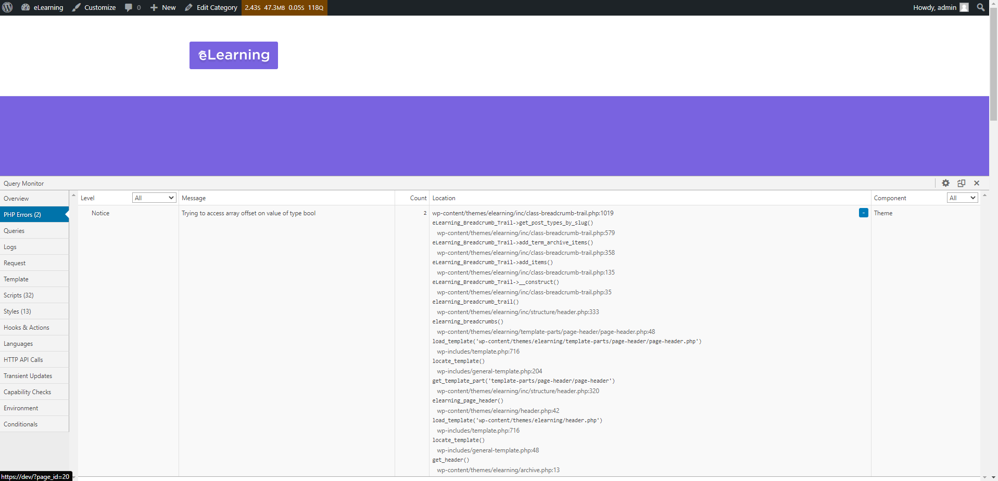Screen dimensions: 998x481
Task: Open elearning/archive.php:13 location link
Action: click(x=498, y=470)
